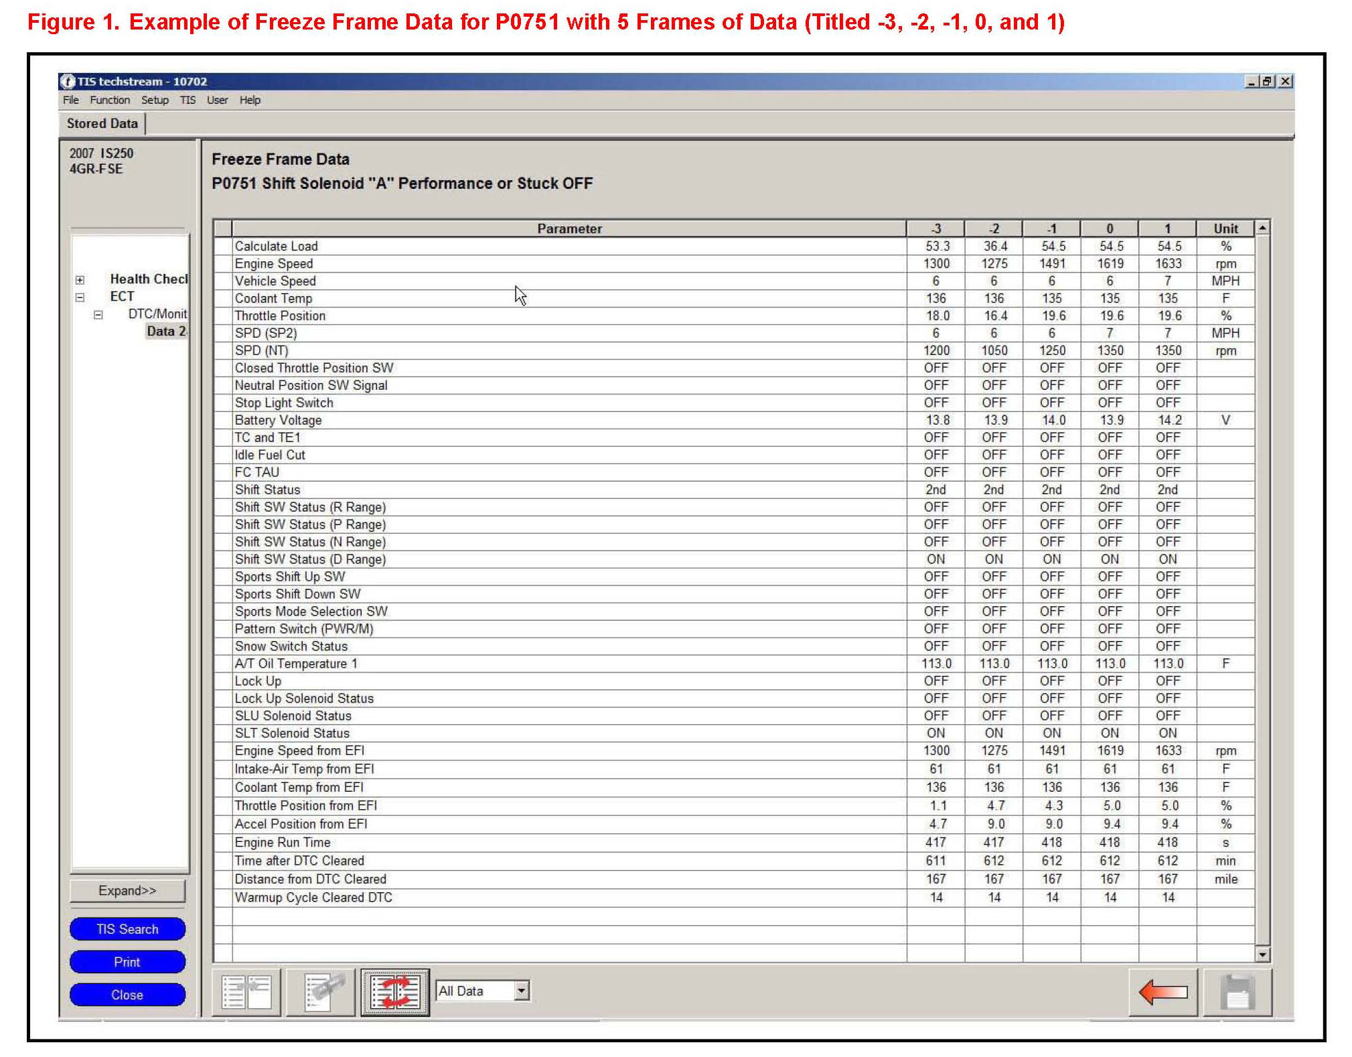Select the Data 2 tree item
1352x1057 pixels.
point(165,332)
